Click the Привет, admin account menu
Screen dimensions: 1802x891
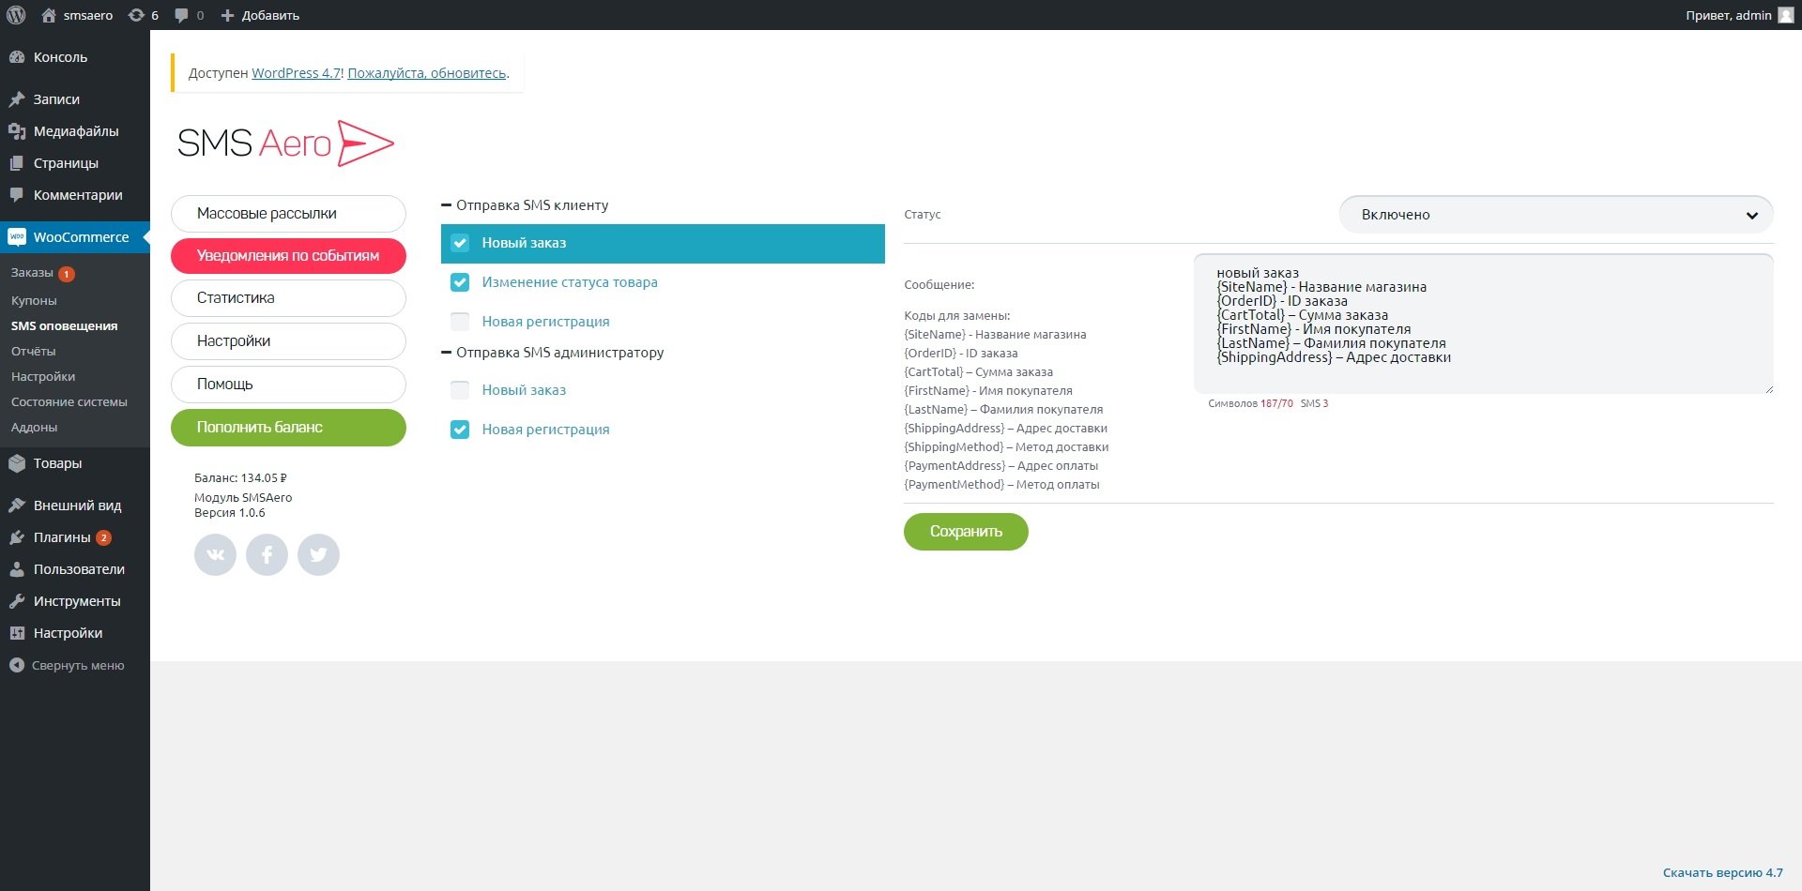pyautogui.click(x=1739, y=15)
